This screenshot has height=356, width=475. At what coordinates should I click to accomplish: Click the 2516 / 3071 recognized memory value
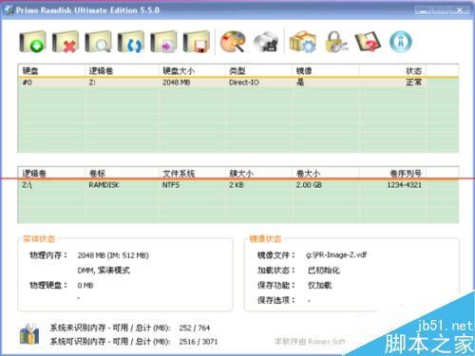coord(199,342)
